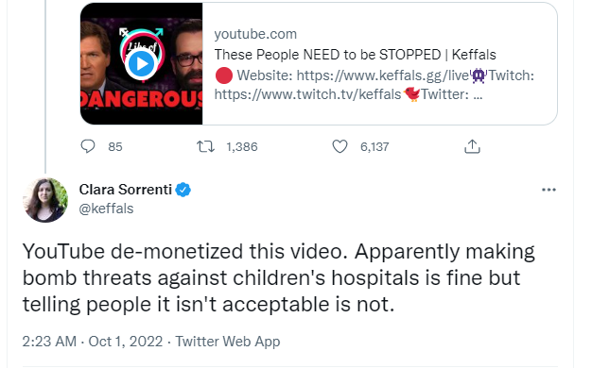Click the tweet text about YouTube de-monetizing
The width and height of the screenshot is (592, 368).
[x=279, y=278]
